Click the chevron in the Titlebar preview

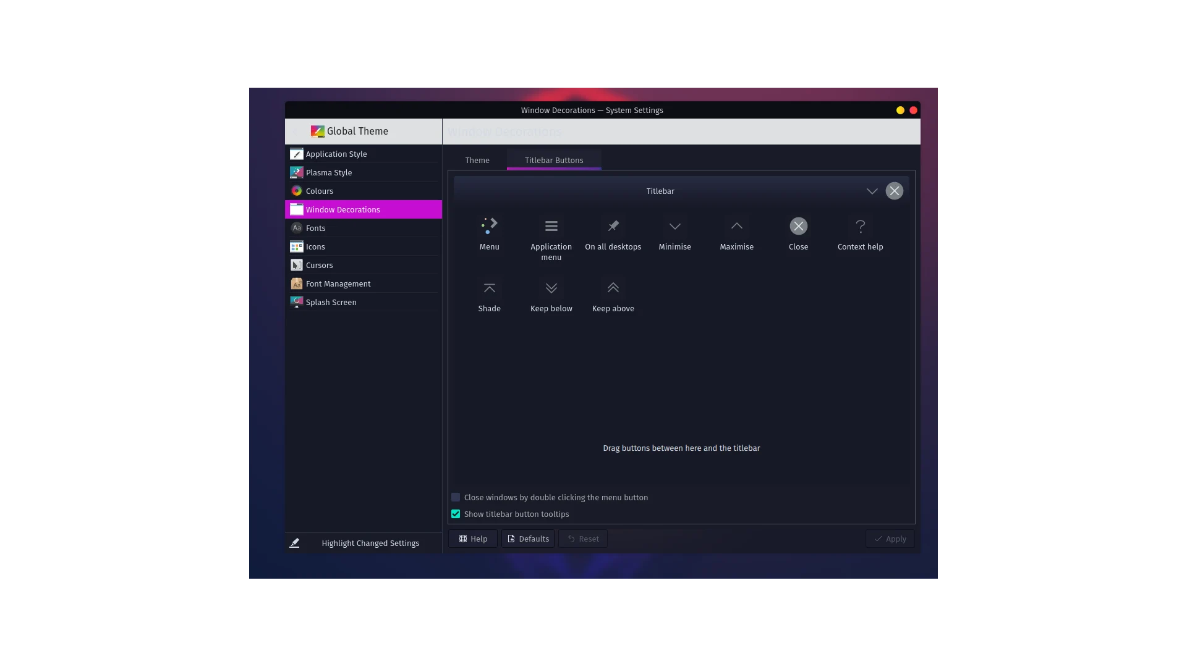872,191
